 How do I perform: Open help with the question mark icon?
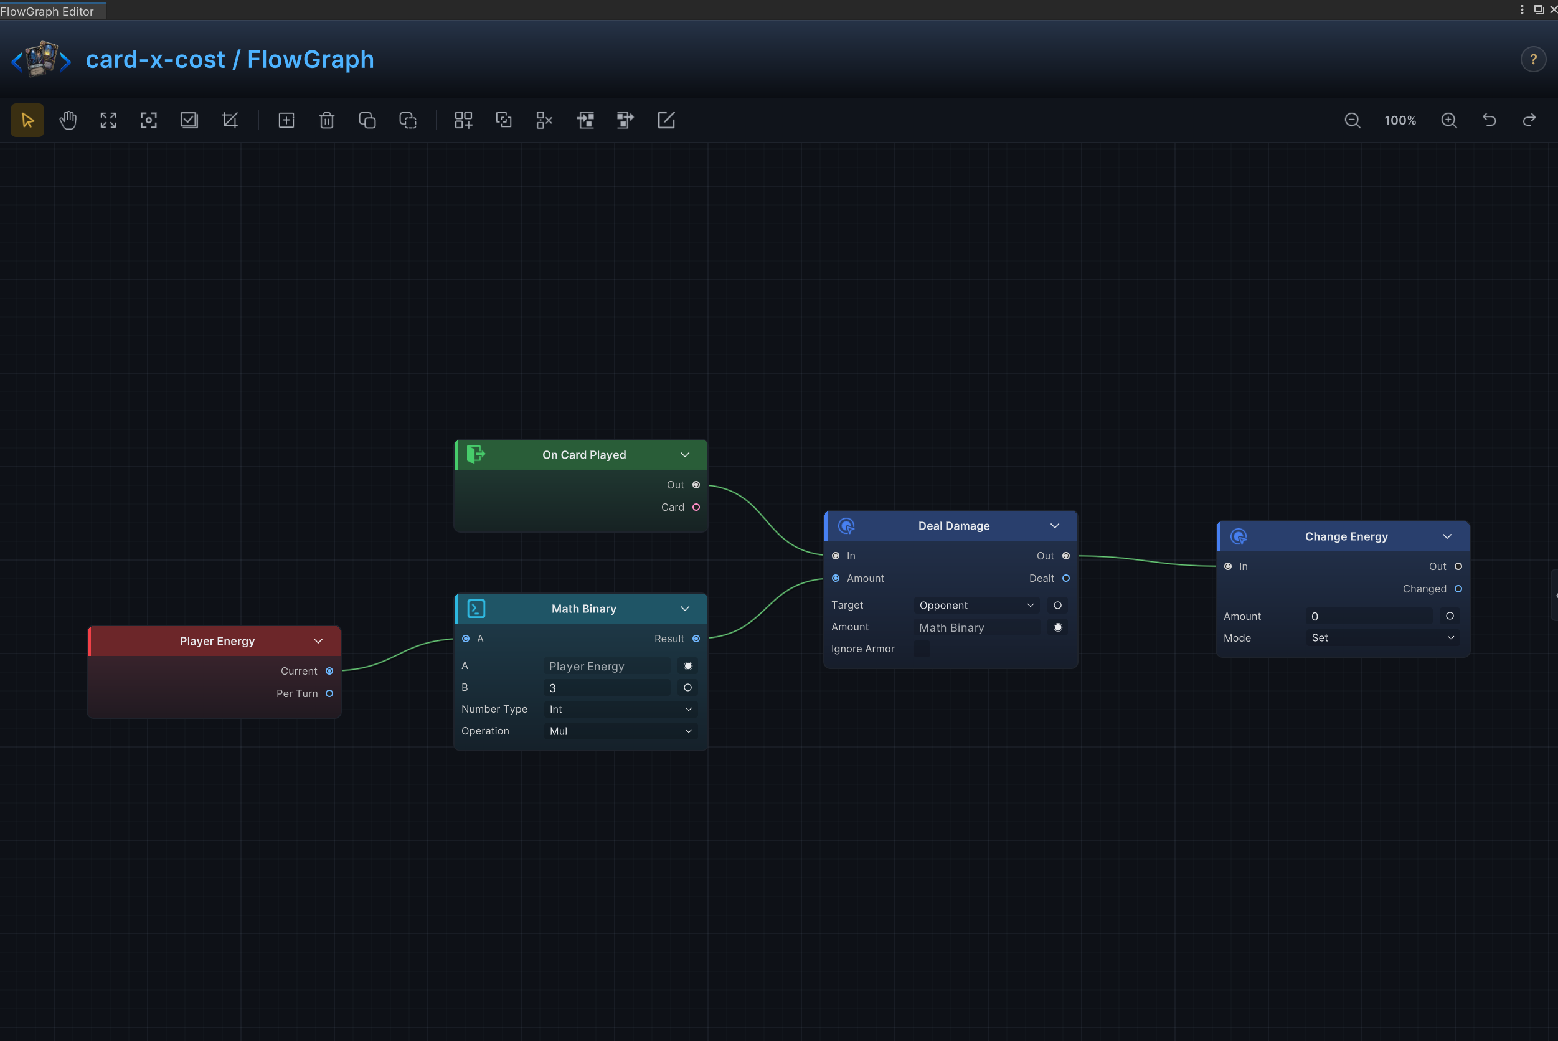click(x=1534, y=60)
